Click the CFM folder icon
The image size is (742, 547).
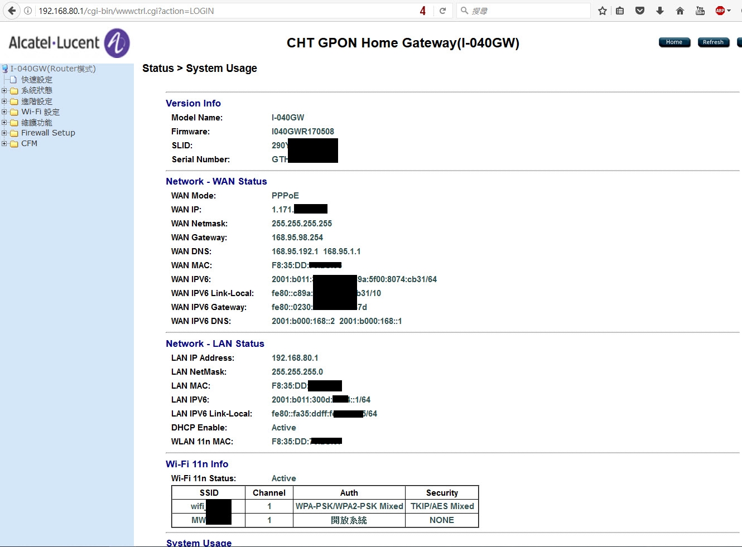tap(14, 144)
